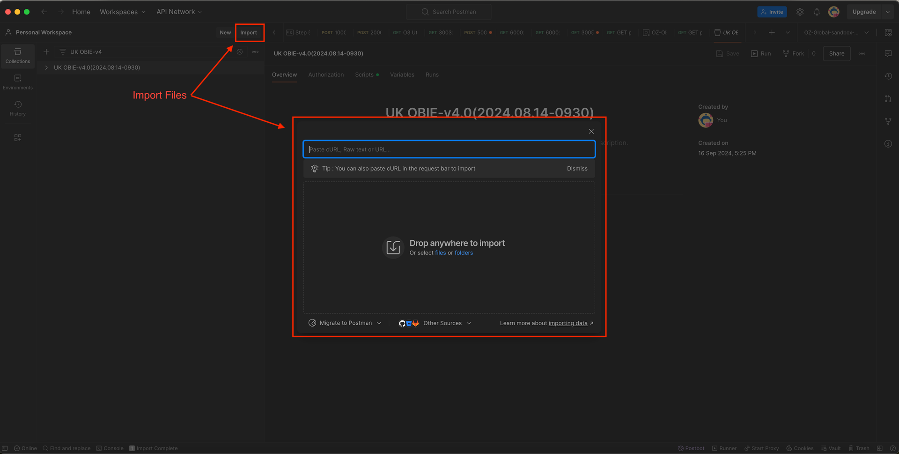Viewport: 899px width, 454px height.
Task: Open Vault from the status bar
Action: pyautogui.click(x=831, y=448)
